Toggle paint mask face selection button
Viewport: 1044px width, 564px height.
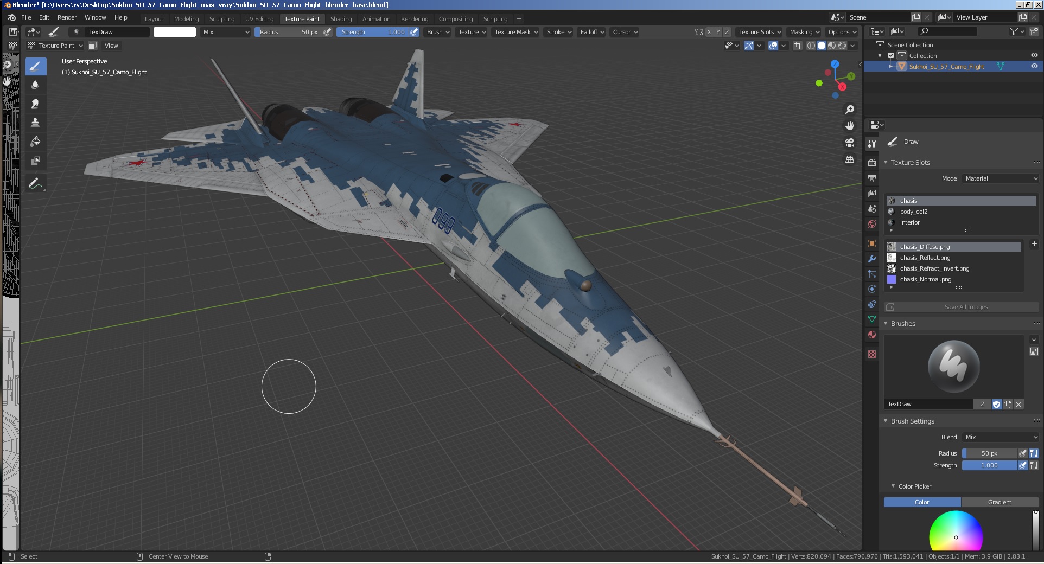pos(93,46)
